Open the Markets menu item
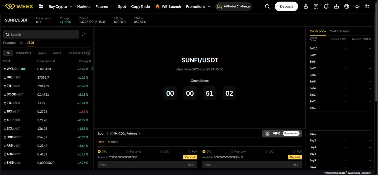 pos(84,6)
